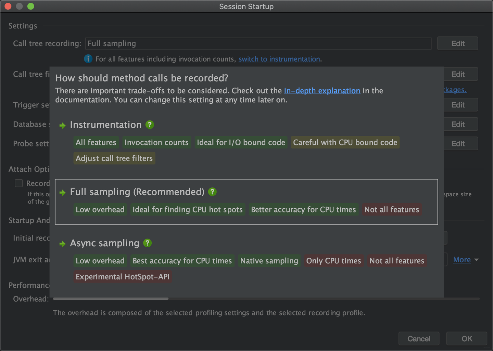Expand the More dropdown arrow
The width and height of the screenshot is (493, 351).
coord(477,260)
